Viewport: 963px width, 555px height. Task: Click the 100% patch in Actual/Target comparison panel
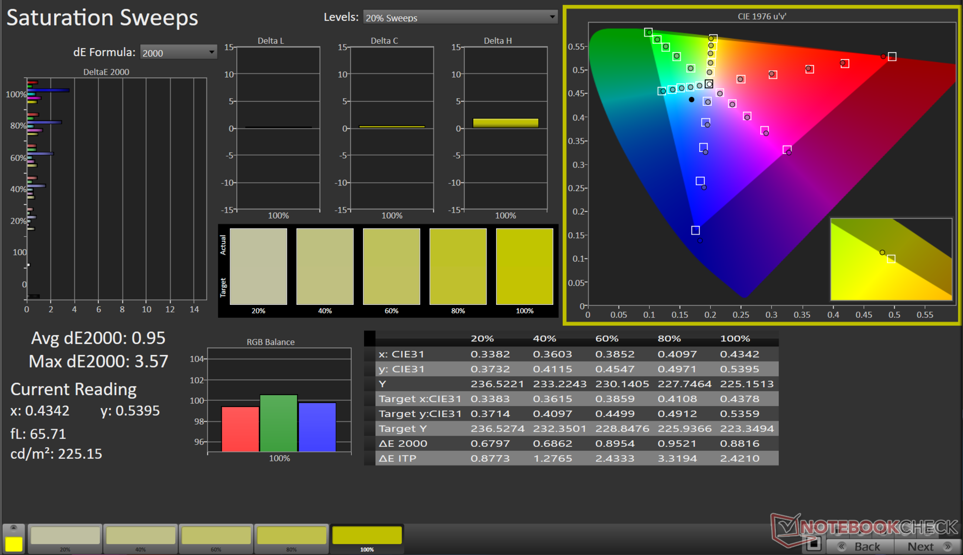(x=524, y=266)
